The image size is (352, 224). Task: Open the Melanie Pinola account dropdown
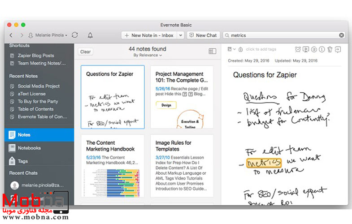coord(48,35)
